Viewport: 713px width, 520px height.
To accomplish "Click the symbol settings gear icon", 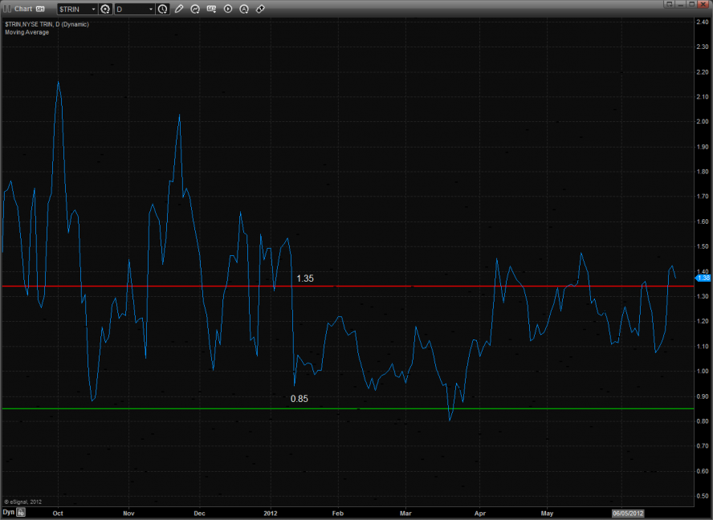I will point(104,9).
